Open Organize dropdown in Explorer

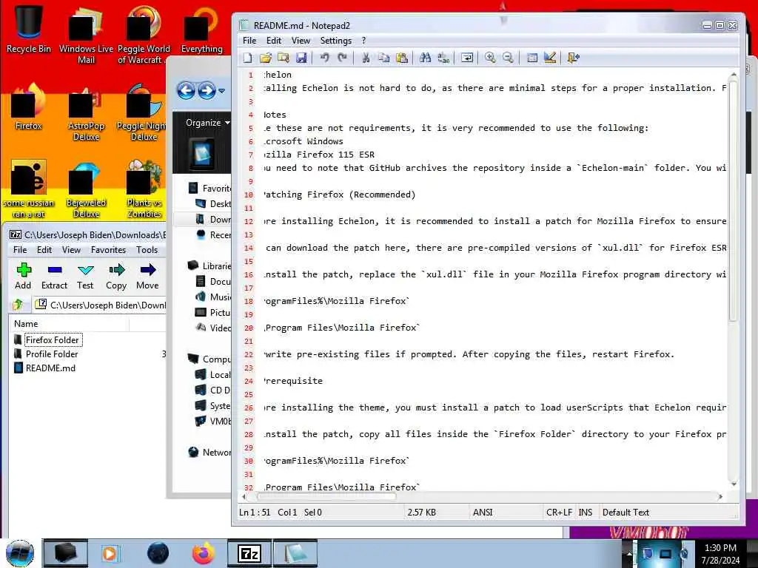coord(208,123)
